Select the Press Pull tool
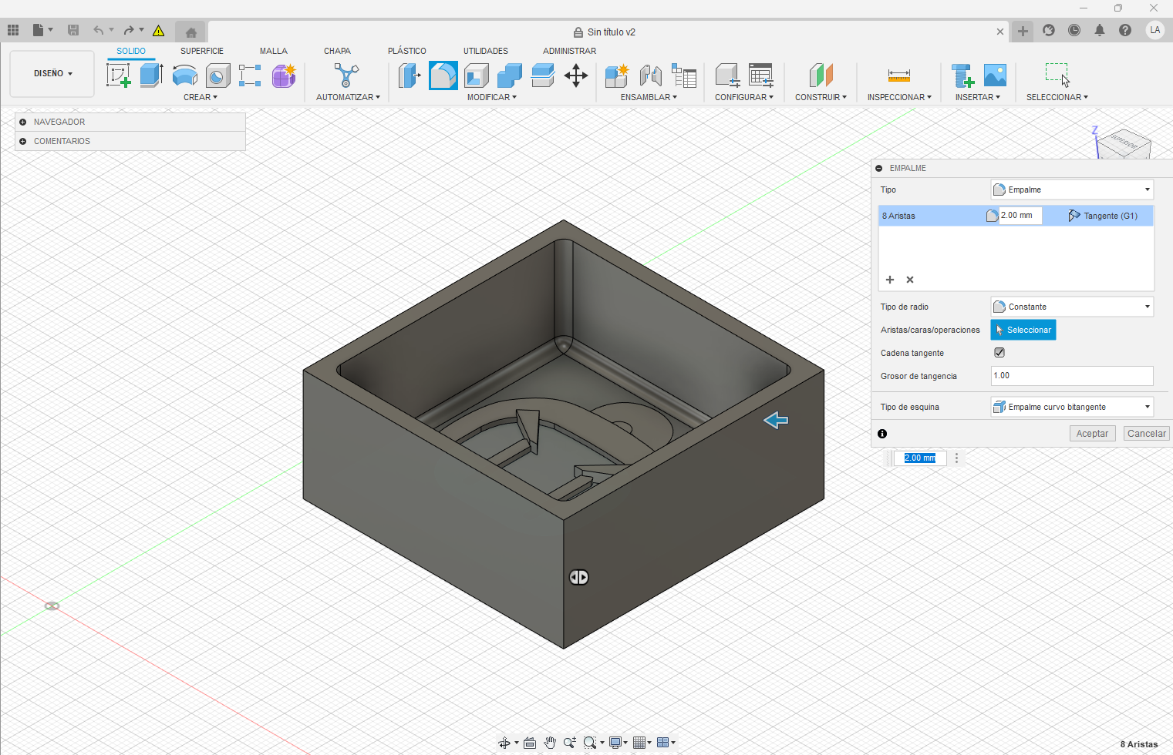This screenshot has height=755, width=1173. (410, 75)
